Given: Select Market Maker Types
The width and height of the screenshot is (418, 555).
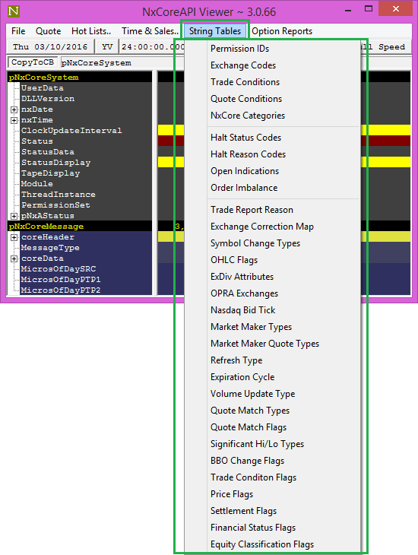Looking at the screenshot, I should click(251, 327).
